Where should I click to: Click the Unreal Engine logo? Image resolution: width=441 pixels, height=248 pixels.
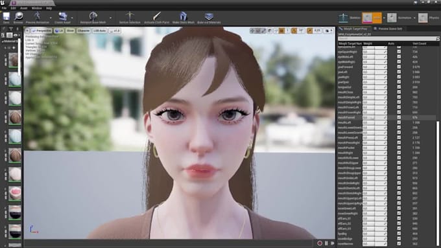[3, 3]
